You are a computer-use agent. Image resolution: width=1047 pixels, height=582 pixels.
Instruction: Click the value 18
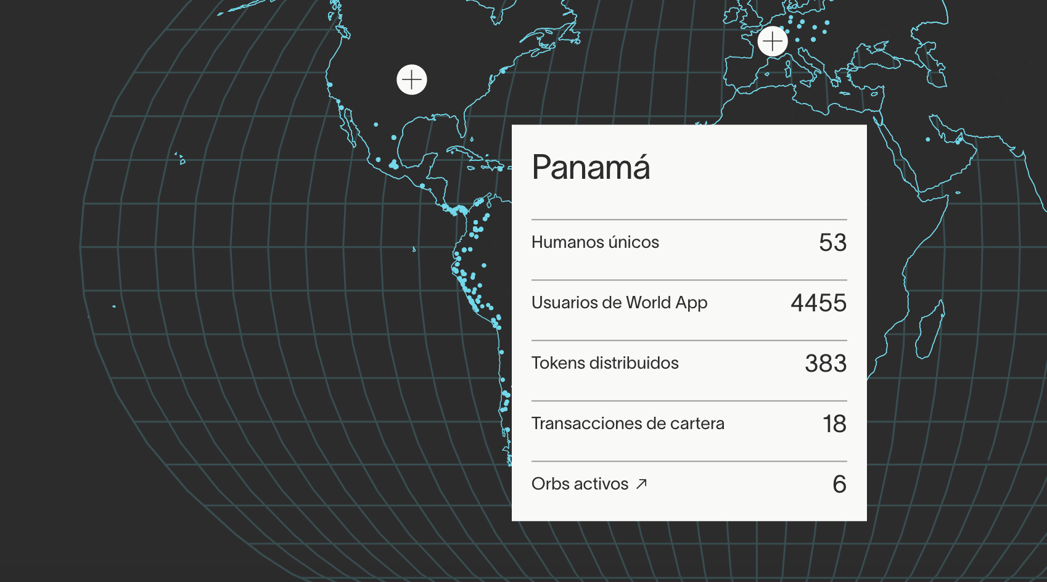pyautogui.click(x=834, y=424)
